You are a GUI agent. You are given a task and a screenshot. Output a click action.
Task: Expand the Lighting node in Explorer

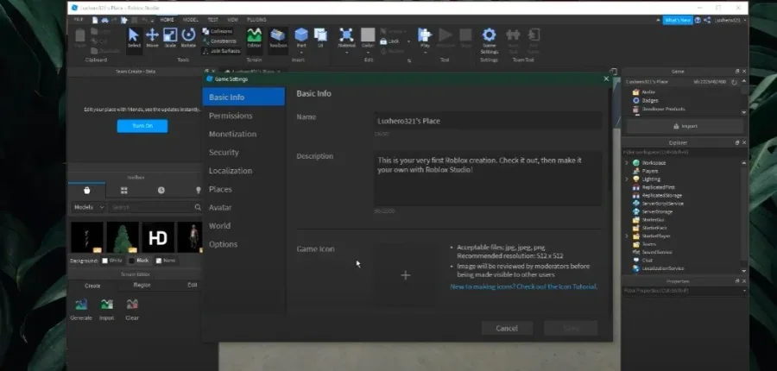coord(627,179)
